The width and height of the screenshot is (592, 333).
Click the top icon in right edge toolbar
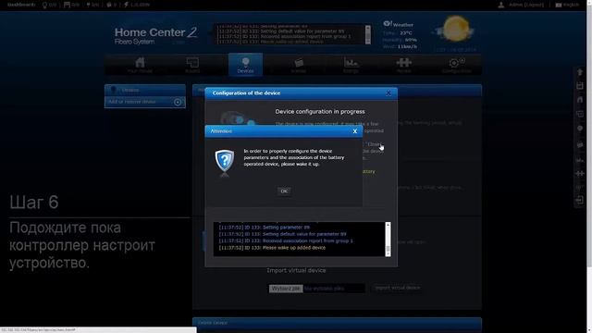580,72
